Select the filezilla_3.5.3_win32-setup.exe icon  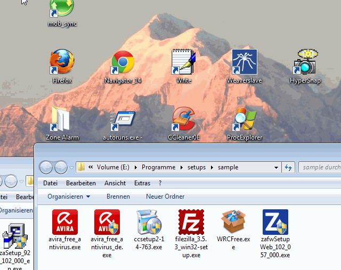pyautogui.click(x=191, y=222)
